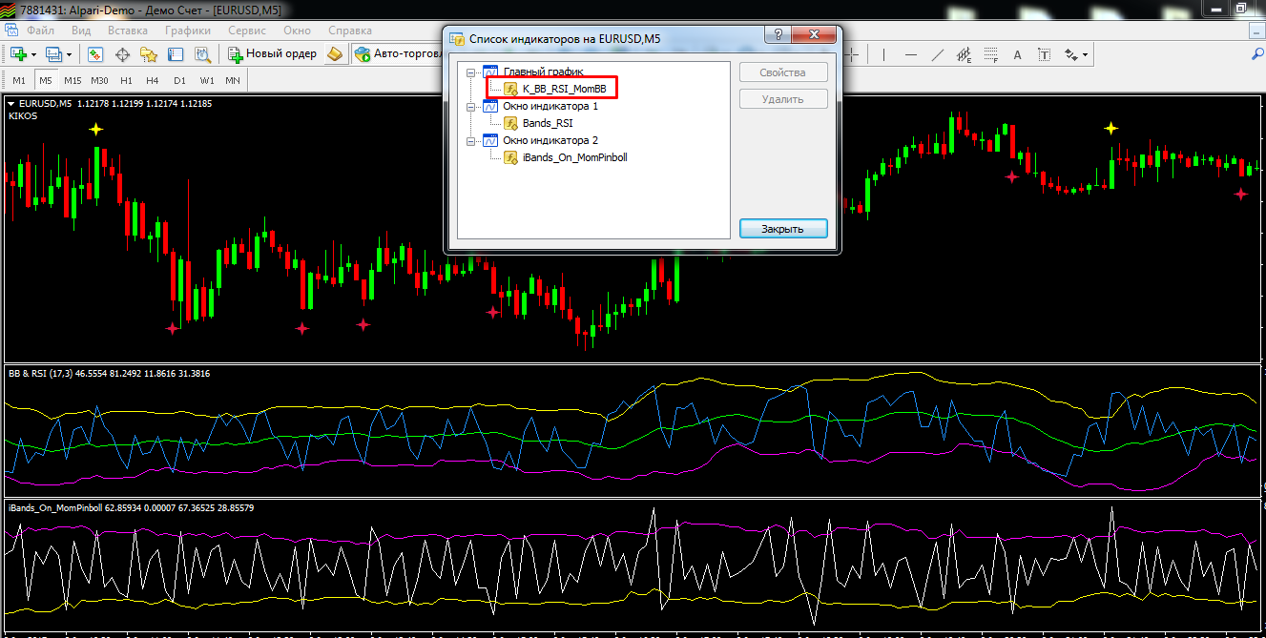Collapse Окно индикатора 2 tree node
The height and width of the screenshot is (638, 1266).
[470, 140]
